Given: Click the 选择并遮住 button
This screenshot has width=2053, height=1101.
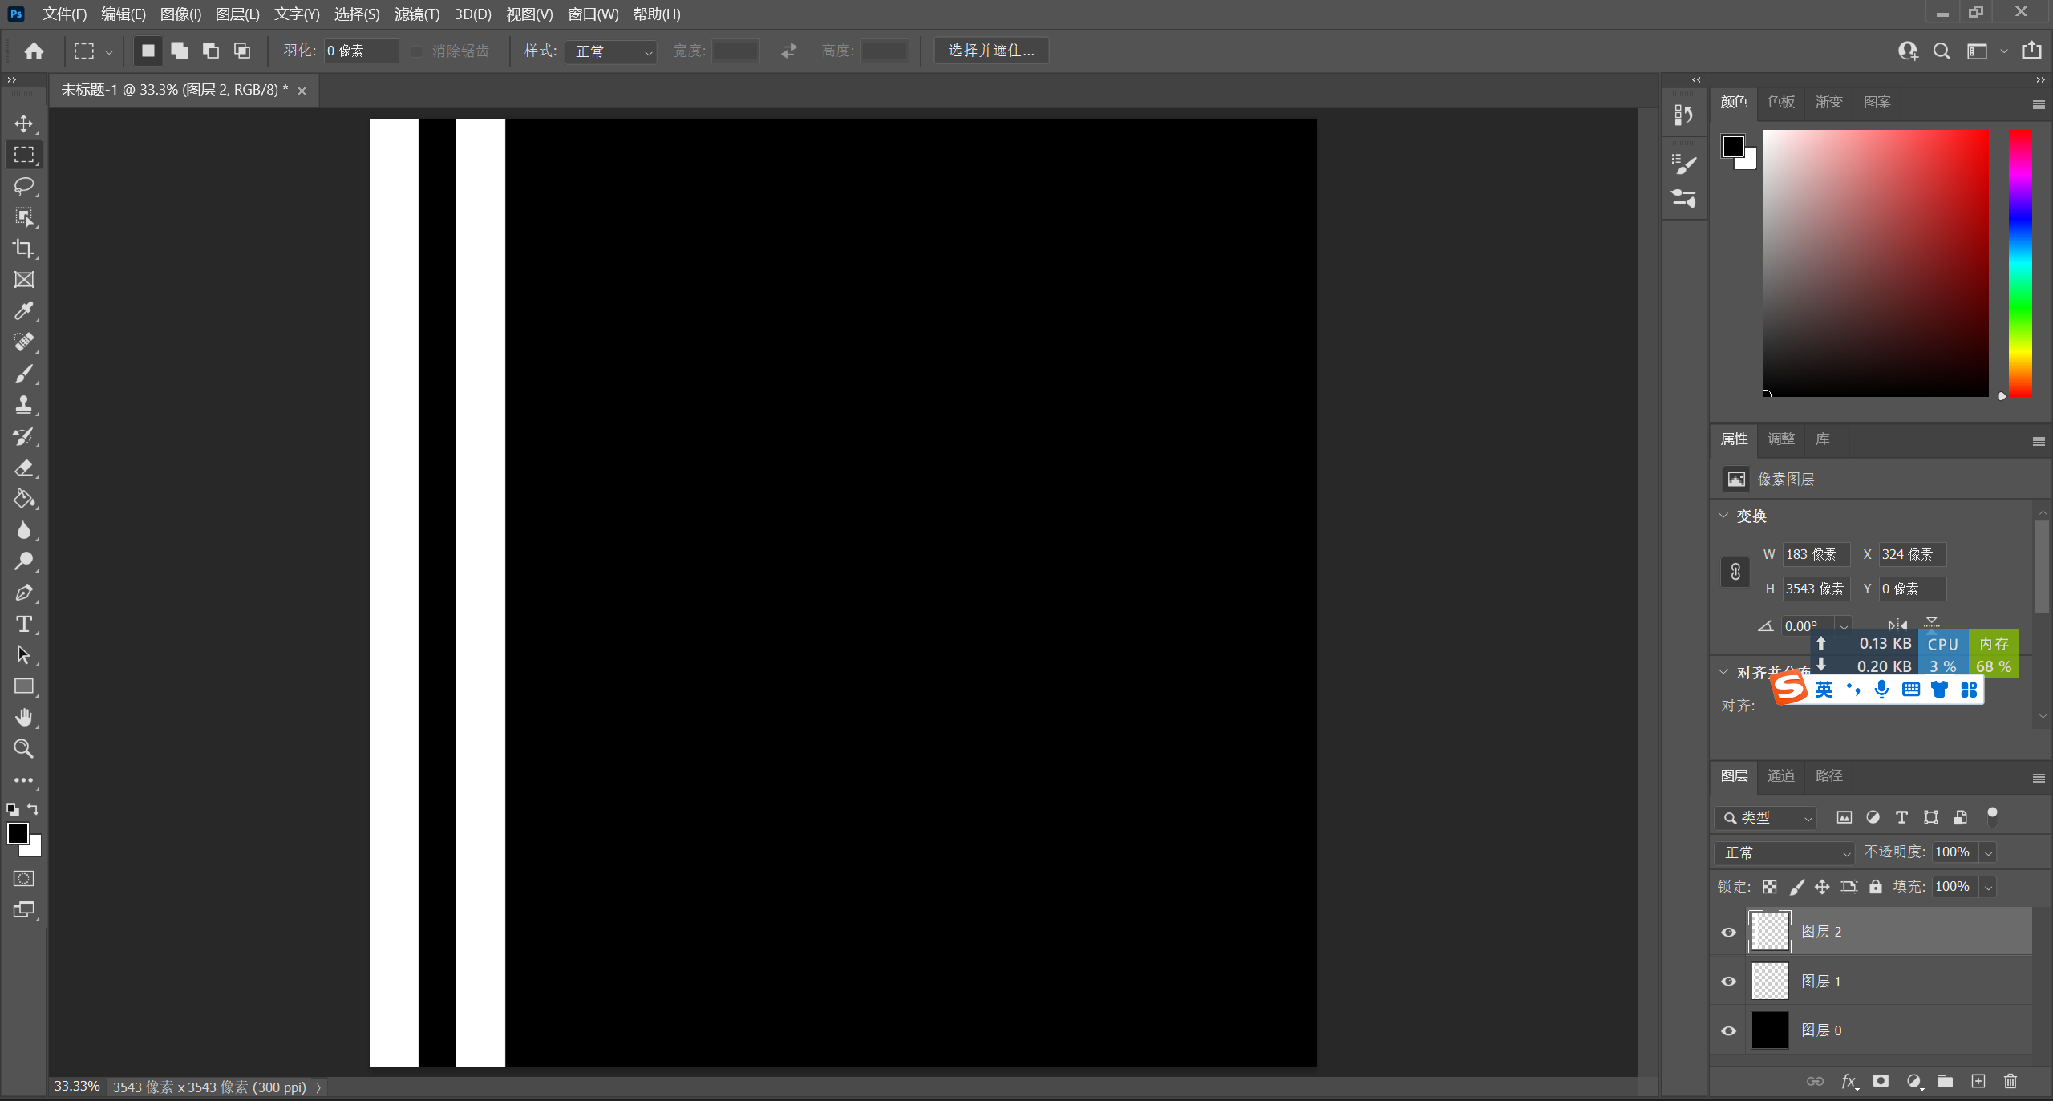Looking at the screenshot, I should pyautogui.click(x=991, y=51).
